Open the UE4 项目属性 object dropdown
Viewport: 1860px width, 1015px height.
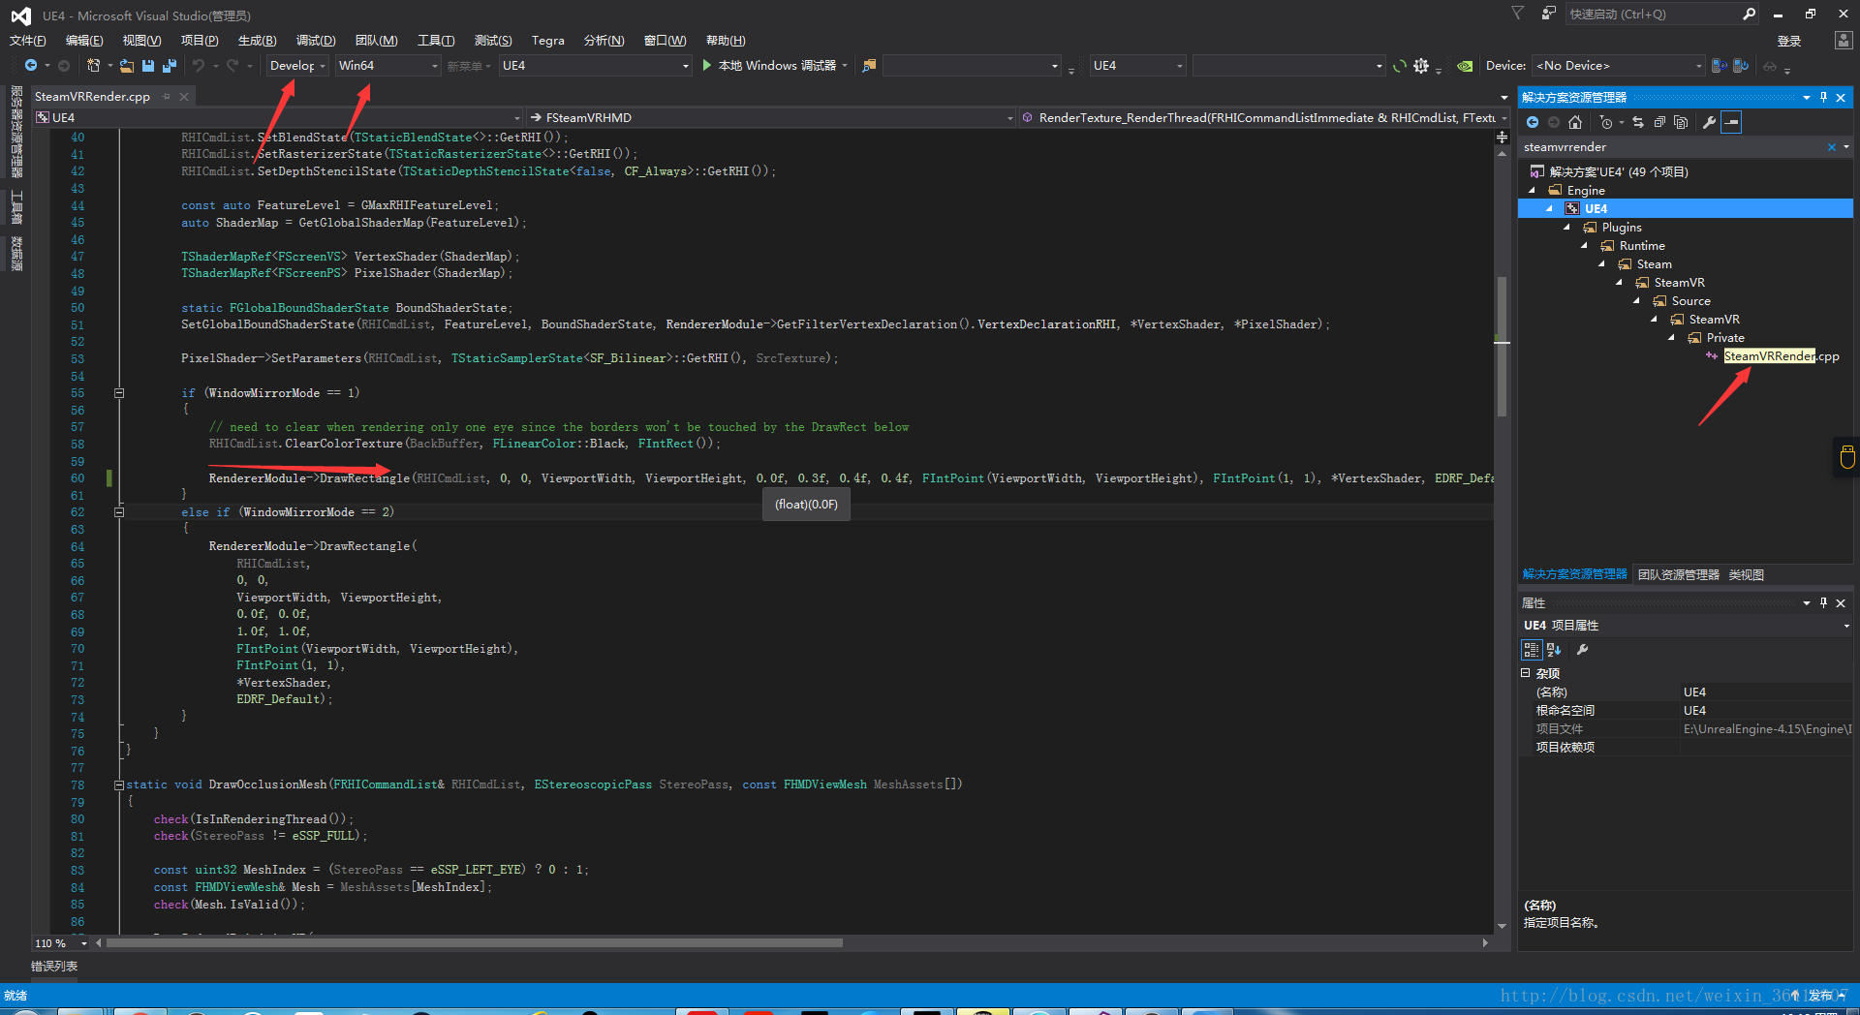1686,626
